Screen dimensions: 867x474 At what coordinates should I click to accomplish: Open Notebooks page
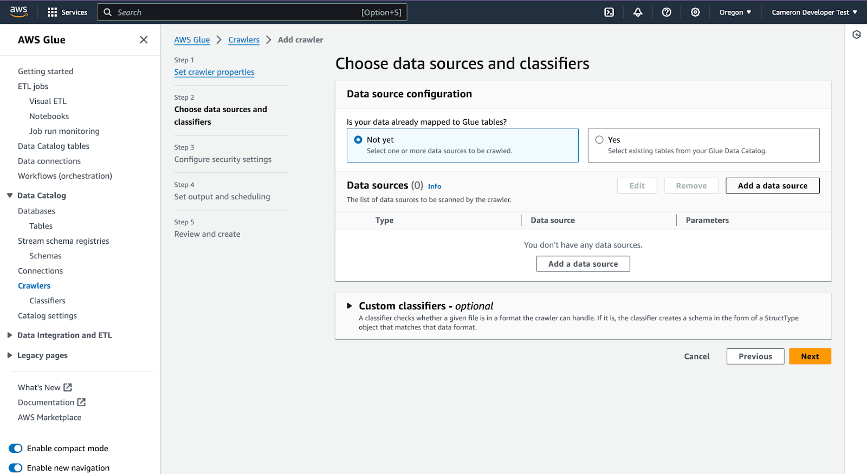point(49,116)
